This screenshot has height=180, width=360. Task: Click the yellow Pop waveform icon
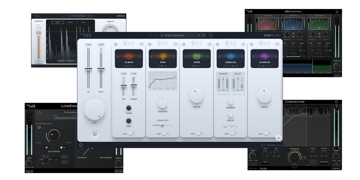point(163,56)
